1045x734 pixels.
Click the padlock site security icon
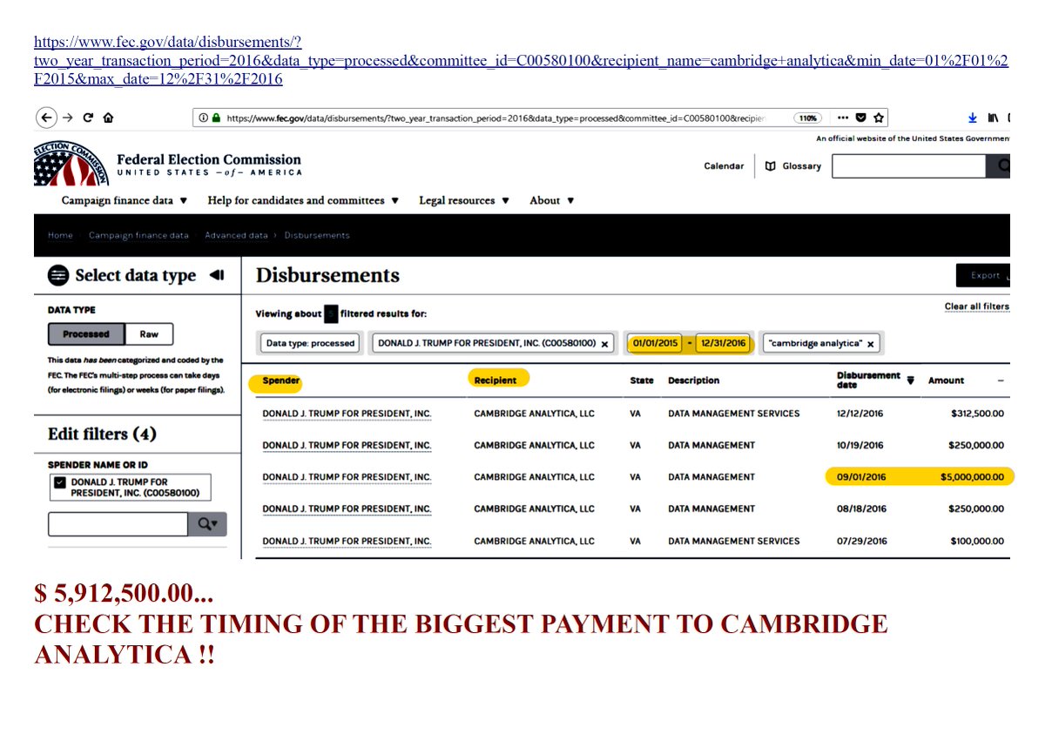pyautogui.click(x=215, y=118)
